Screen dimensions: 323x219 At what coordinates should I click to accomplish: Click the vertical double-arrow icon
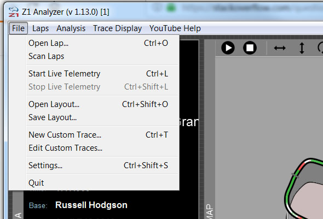click(302, 48)
